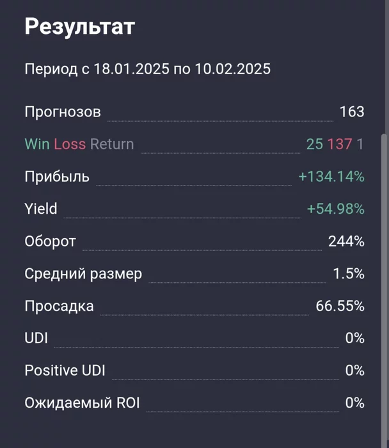Click the win count 25
The image size is (389, 448).
pyautogui.click(x=314, y=144)
